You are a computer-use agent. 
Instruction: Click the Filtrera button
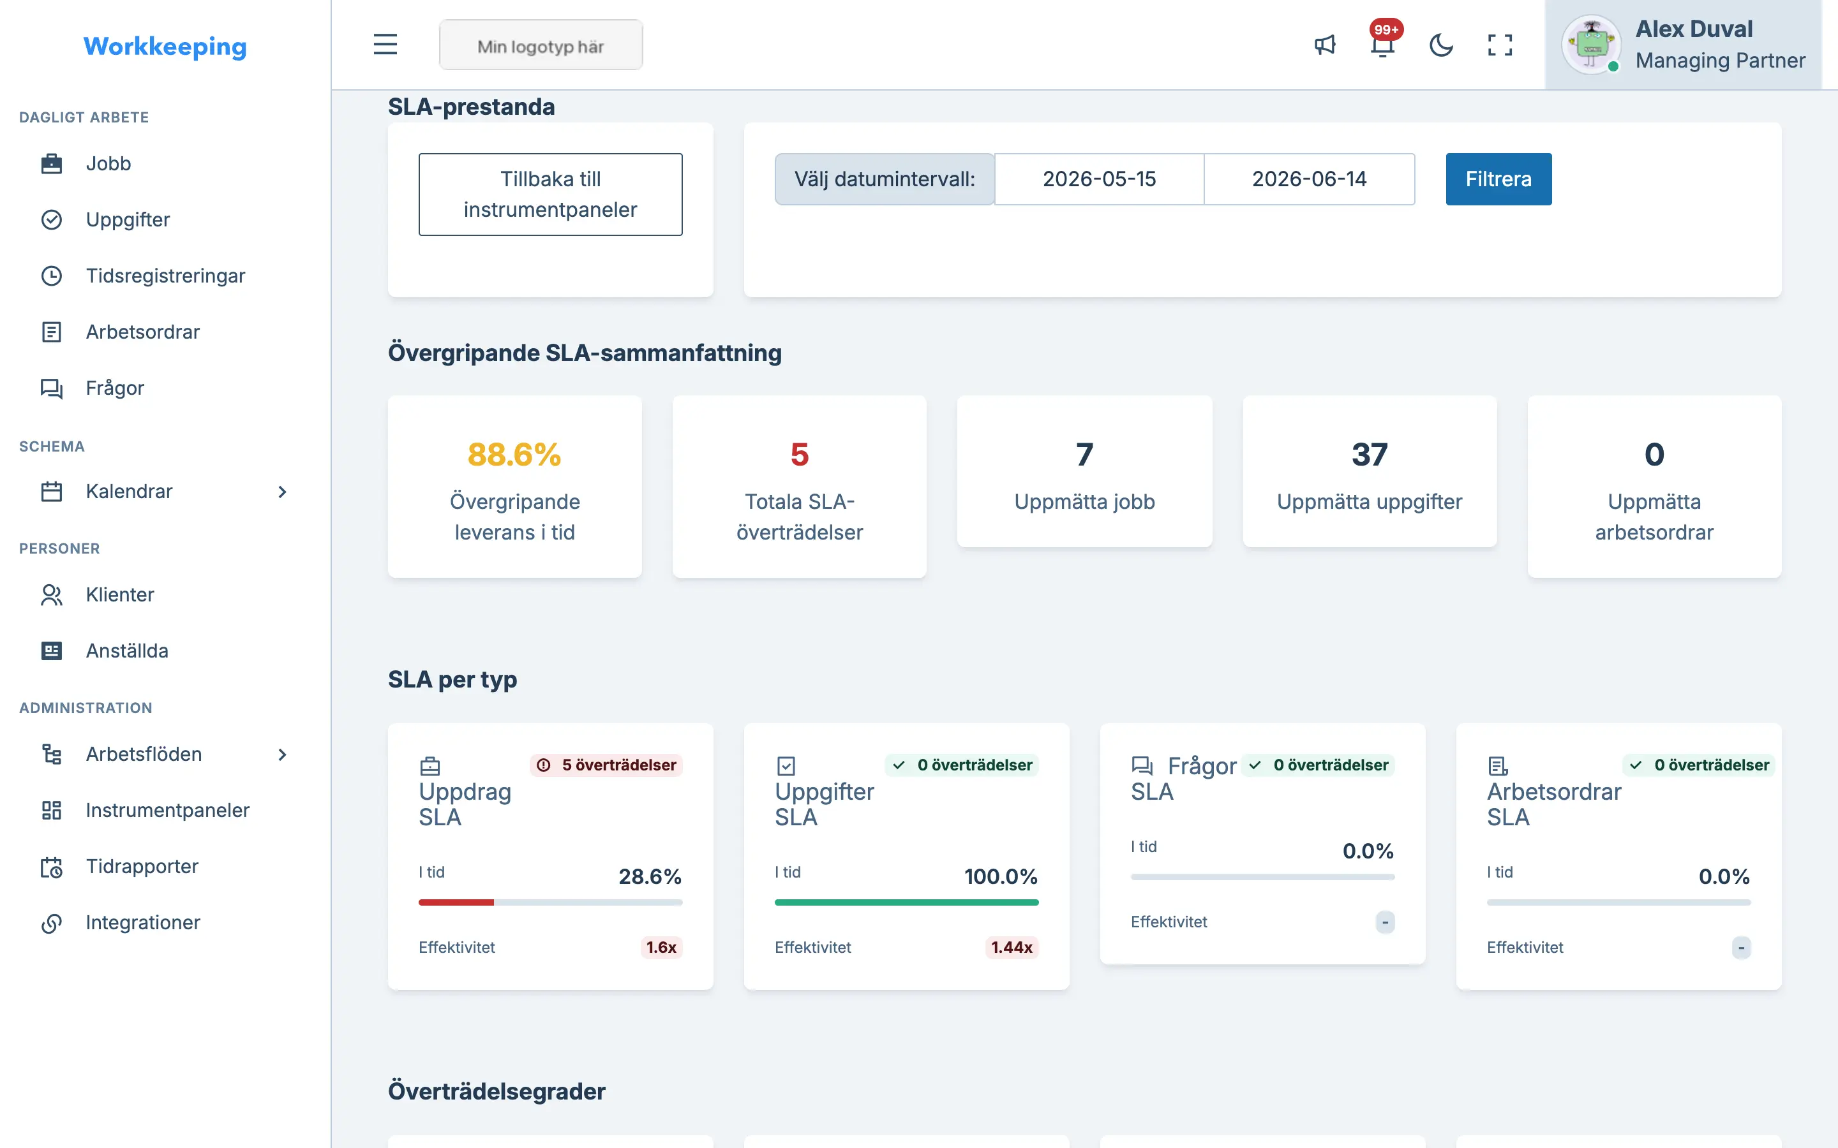[x=1498, y=179]
